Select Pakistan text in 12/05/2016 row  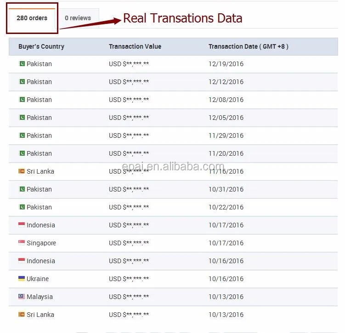[x=39, y=118]
